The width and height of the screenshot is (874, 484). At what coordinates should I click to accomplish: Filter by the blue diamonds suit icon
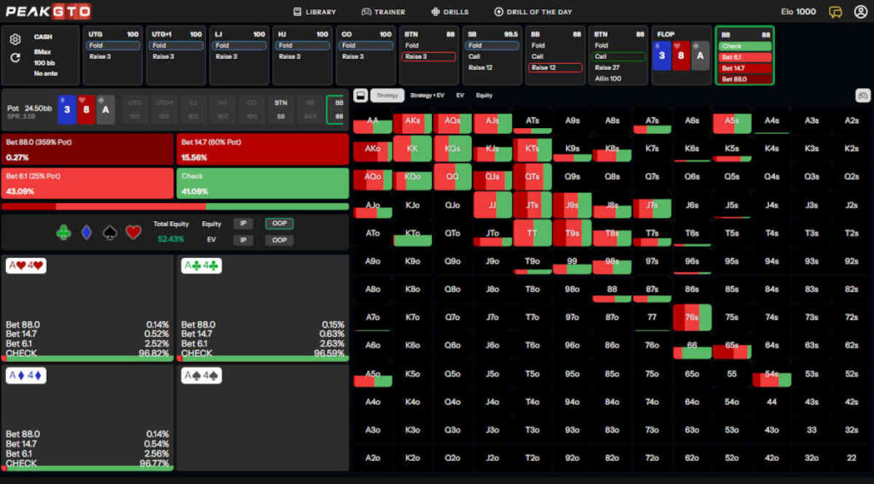point(86,232)
